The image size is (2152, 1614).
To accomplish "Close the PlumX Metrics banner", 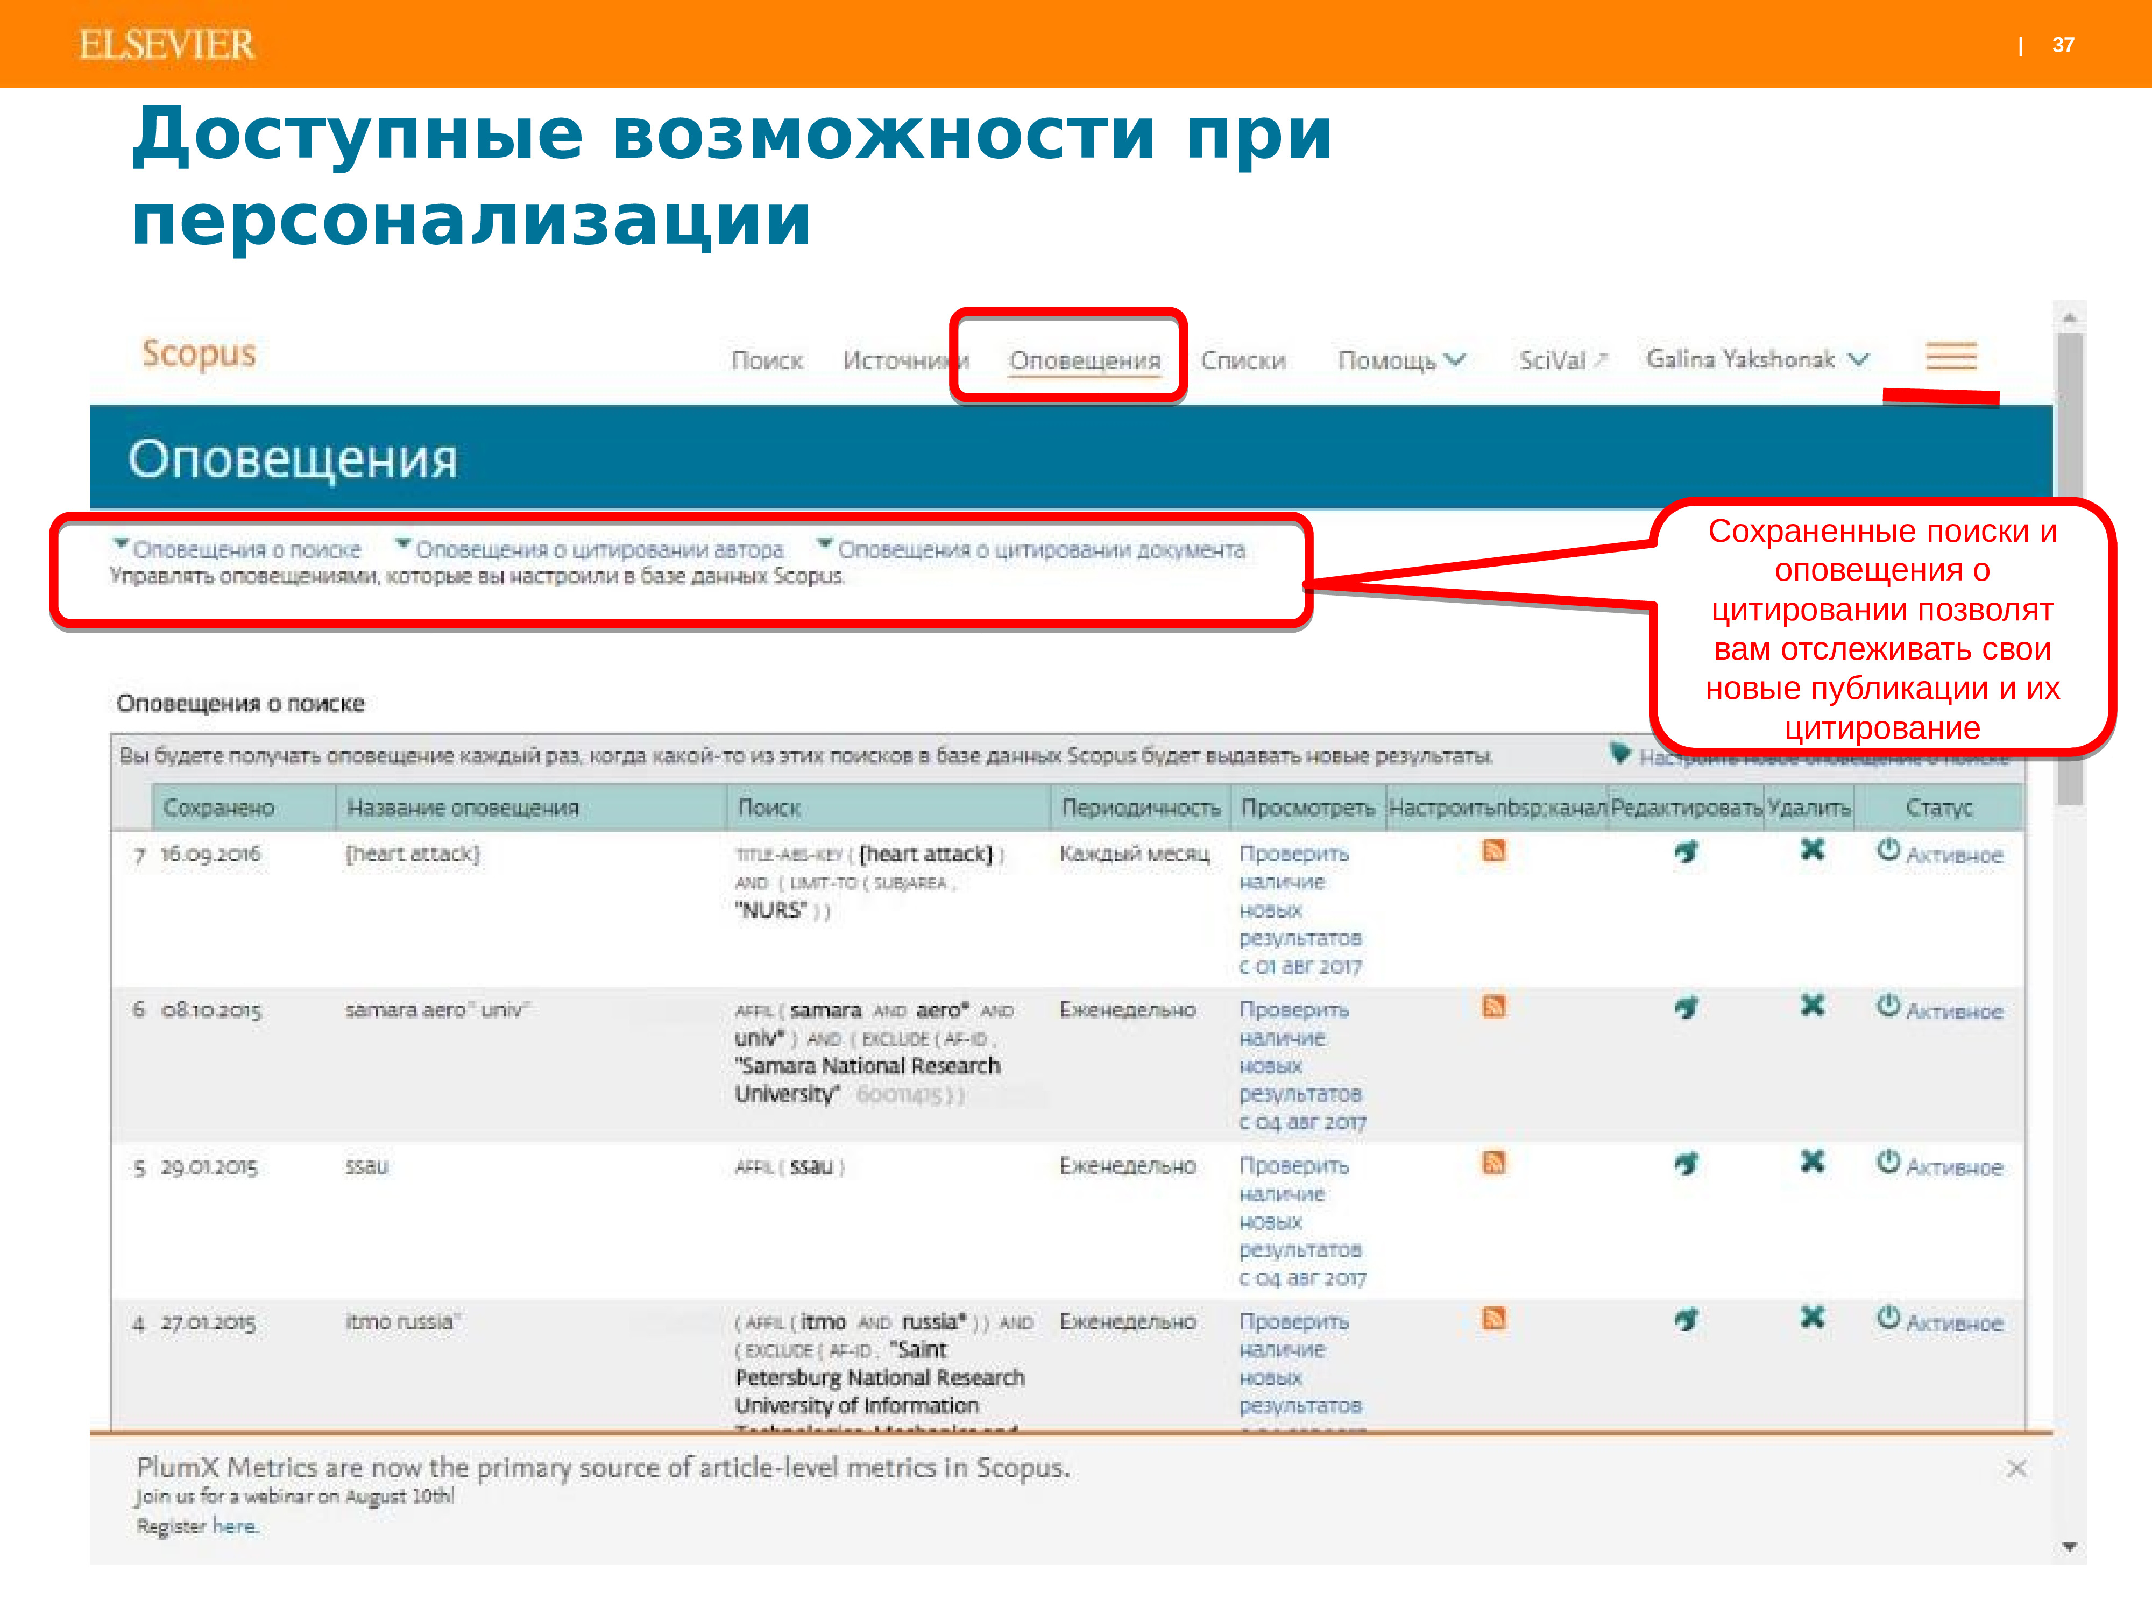I will (x=2017, y=1468).
